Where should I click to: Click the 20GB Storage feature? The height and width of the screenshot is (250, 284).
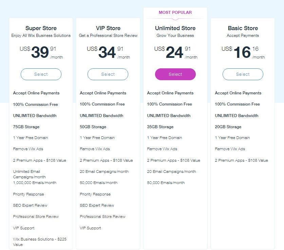(228, 127)
